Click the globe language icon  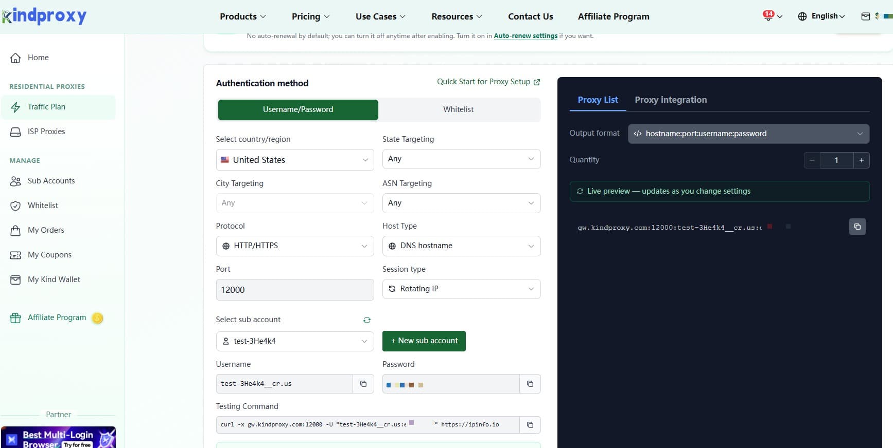(x=802, y=16)
